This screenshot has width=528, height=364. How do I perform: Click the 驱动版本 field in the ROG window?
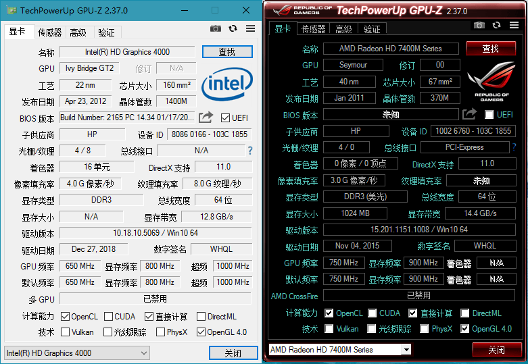pyautogui.click(x=418, y=230)
